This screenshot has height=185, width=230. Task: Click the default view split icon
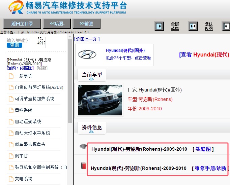click(193, 26)
